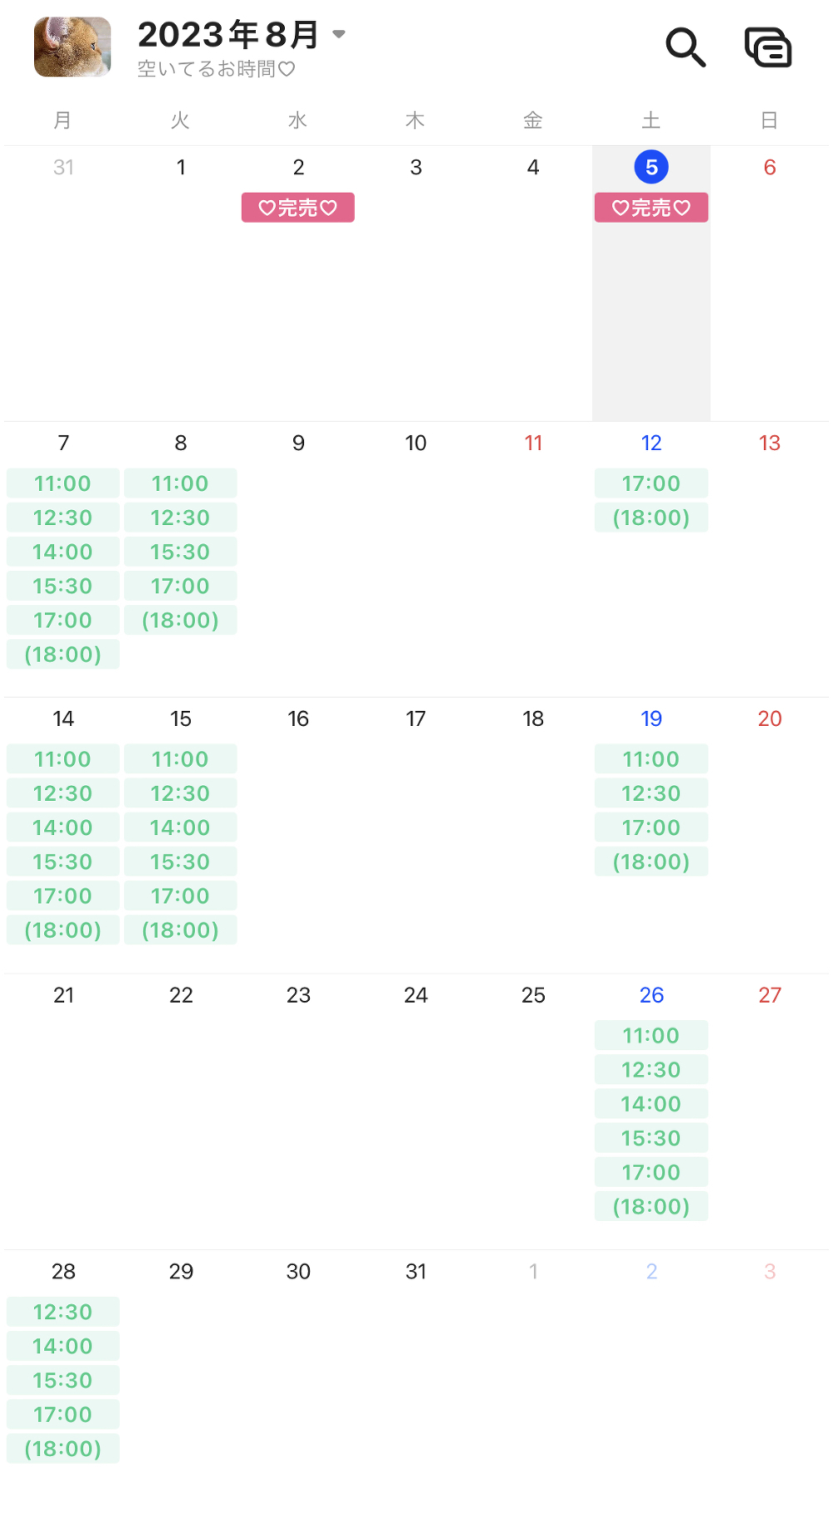The image size is (833, 1526).
Task: Open the search magnifier icon
Action: (x=686, y=48)
